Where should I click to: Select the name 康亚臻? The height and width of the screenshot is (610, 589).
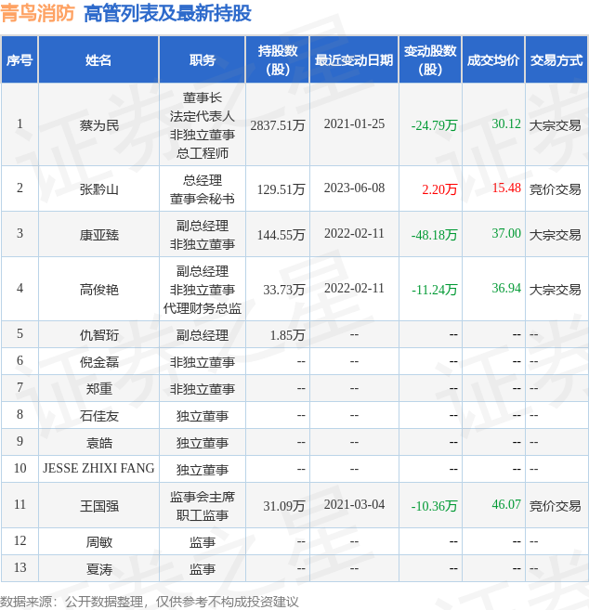[x=98, y=235]
